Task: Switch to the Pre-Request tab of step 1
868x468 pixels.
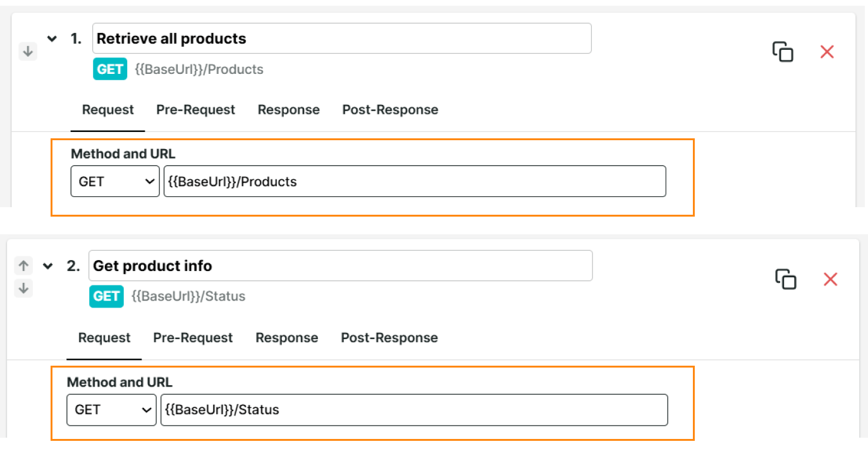Action: click(195, 109)
